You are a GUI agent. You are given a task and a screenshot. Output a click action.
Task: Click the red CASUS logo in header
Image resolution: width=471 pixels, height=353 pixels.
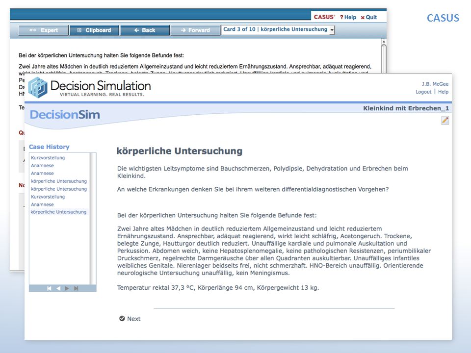324,17
